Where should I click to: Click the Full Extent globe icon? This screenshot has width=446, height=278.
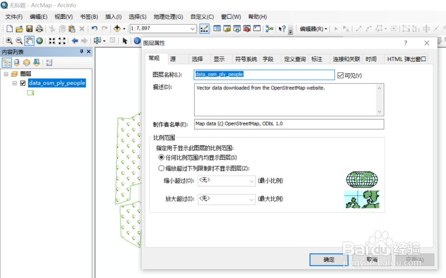(40, 41)
